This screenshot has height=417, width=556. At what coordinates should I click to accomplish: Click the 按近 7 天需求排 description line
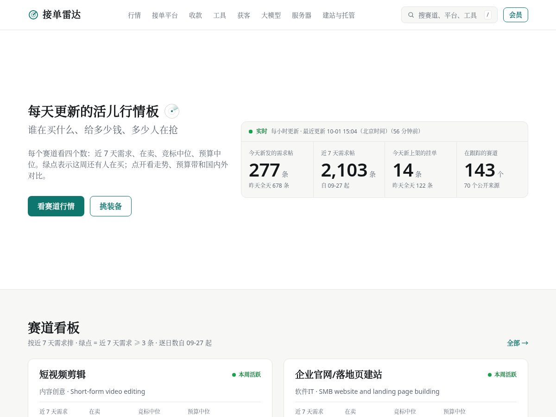click(120, 343)
